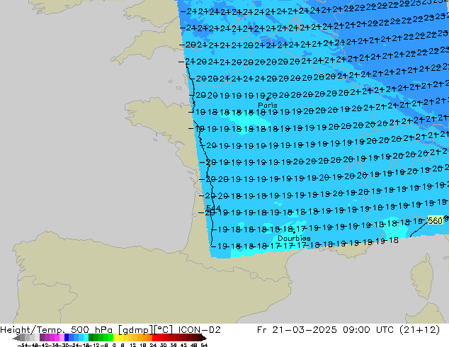Screen dimensions: 449x347
Task: Pick the dark blue legend swatch
Action: (67, 338)
